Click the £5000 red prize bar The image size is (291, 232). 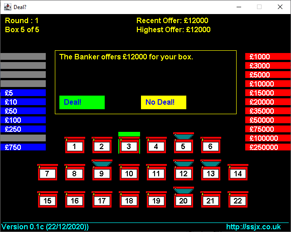[x=268, y=75]
